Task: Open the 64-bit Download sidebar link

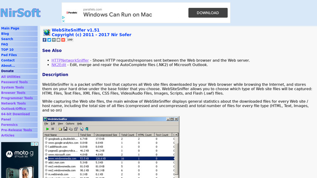Action: (15, 114)
